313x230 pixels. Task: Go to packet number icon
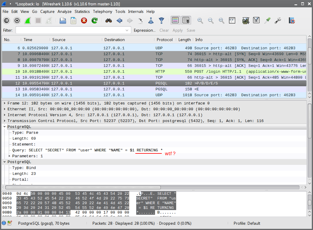pos(140,20)
